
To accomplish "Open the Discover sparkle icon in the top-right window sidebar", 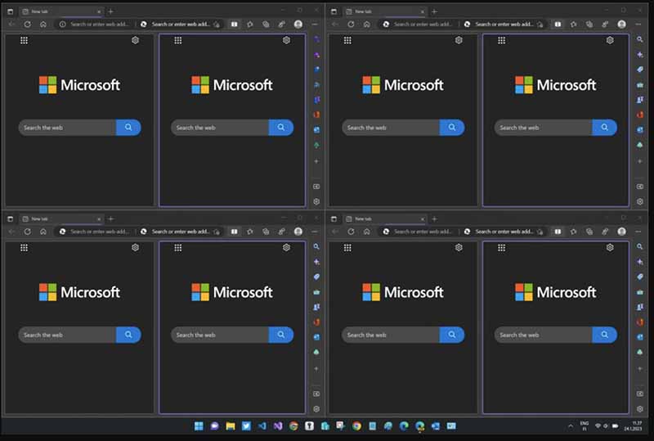I will click(x=640, y=54).
